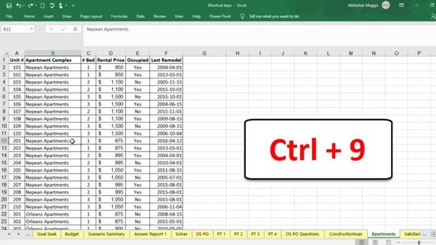Image resolution: width=436 pixels, height=245 pixels.
Task: Click the Save icon in Quick Access
Action: (x=9, y=5)
